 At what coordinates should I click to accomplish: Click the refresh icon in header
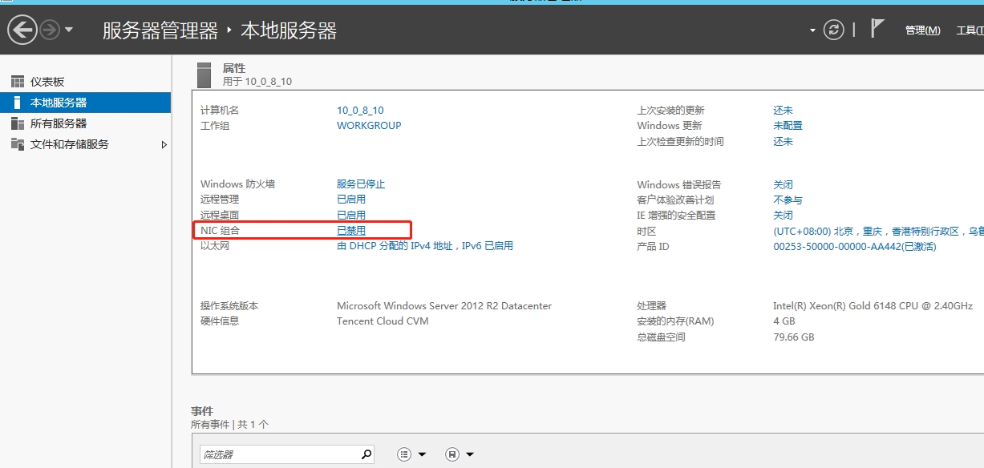point(835,30)
